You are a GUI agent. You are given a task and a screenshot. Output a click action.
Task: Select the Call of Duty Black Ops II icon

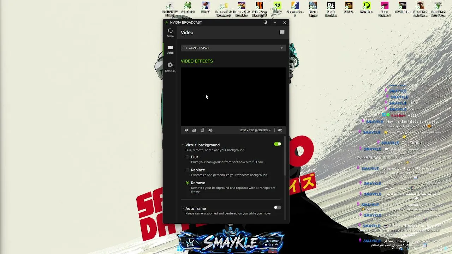click(x=259, y=10)
